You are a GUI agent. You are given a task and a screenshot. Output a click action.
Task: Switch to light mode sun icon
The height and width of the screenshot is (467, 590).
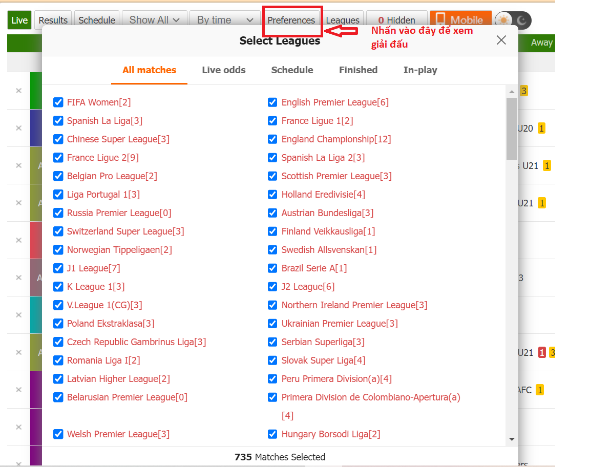tap(504, 20)
